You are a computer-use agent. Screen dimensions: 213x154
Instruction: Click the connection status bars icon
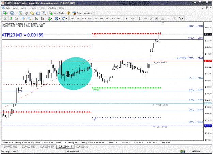coord(182,151)
